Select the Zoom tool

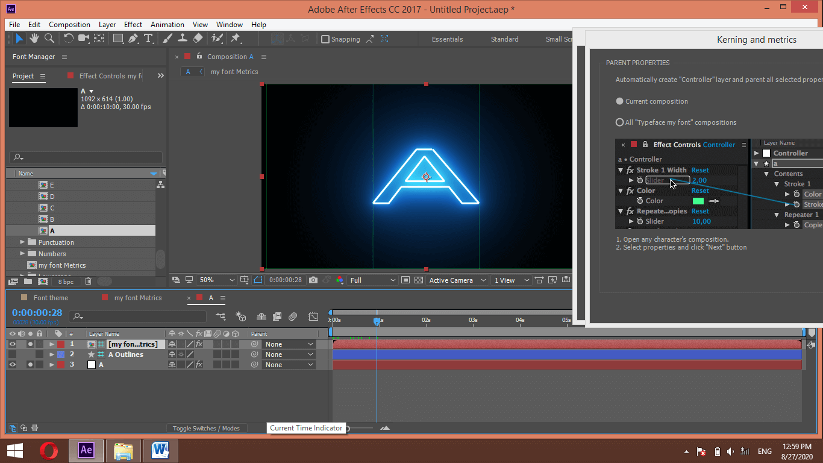point(48,38)
